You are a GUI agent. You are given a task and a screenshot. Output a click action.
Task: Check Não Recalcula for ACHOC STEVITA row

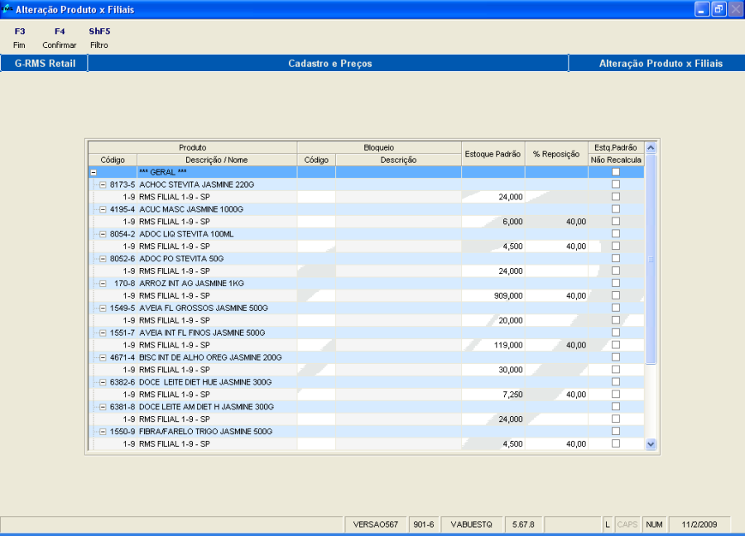616,184
